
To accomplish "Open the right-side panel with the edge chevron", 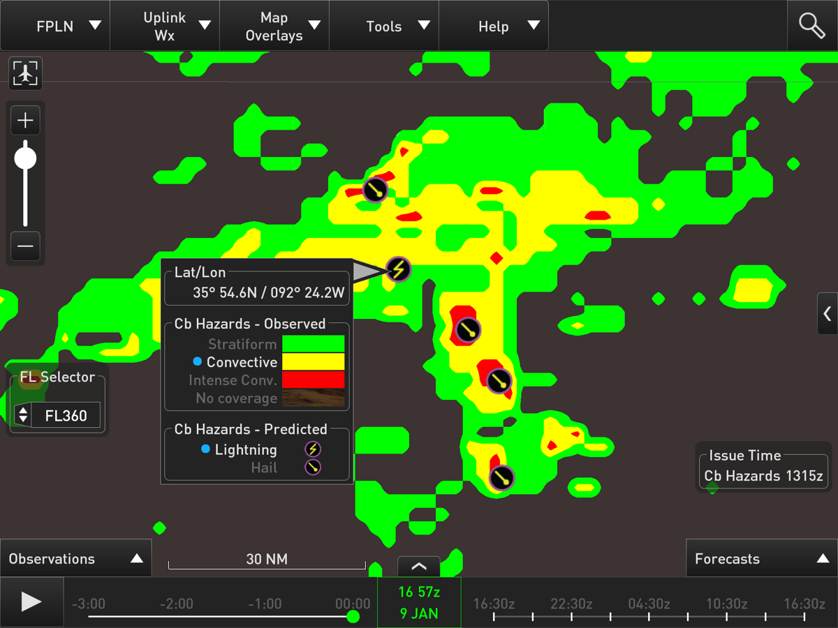I will tap(828, 313).
